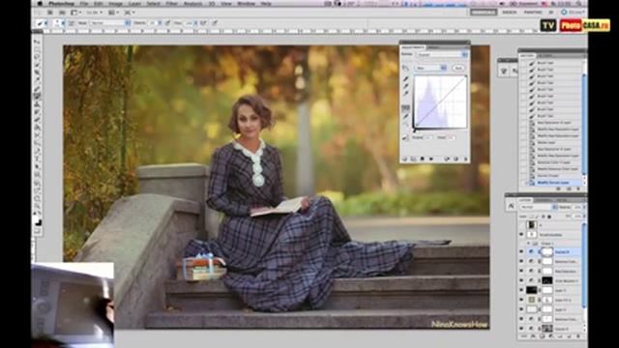Click the curve black point slider

415,130
